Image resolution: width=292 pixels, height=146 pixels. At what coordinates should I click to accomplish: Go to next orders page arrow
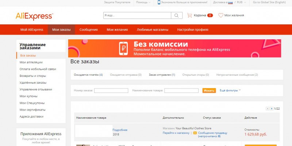(x=272, y=108)
